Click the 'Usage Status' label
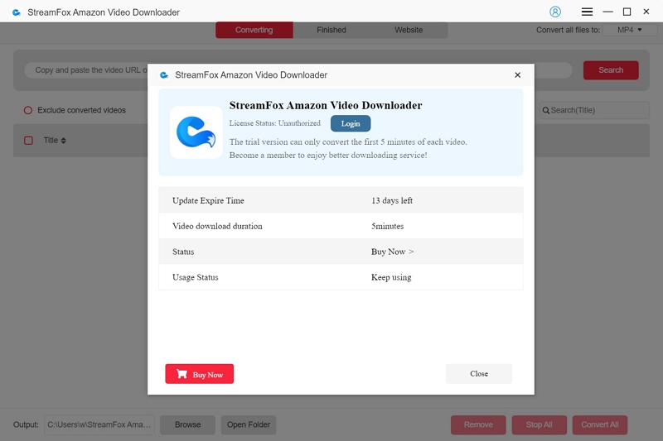663x441 pixels. click(x=196, y=277)
